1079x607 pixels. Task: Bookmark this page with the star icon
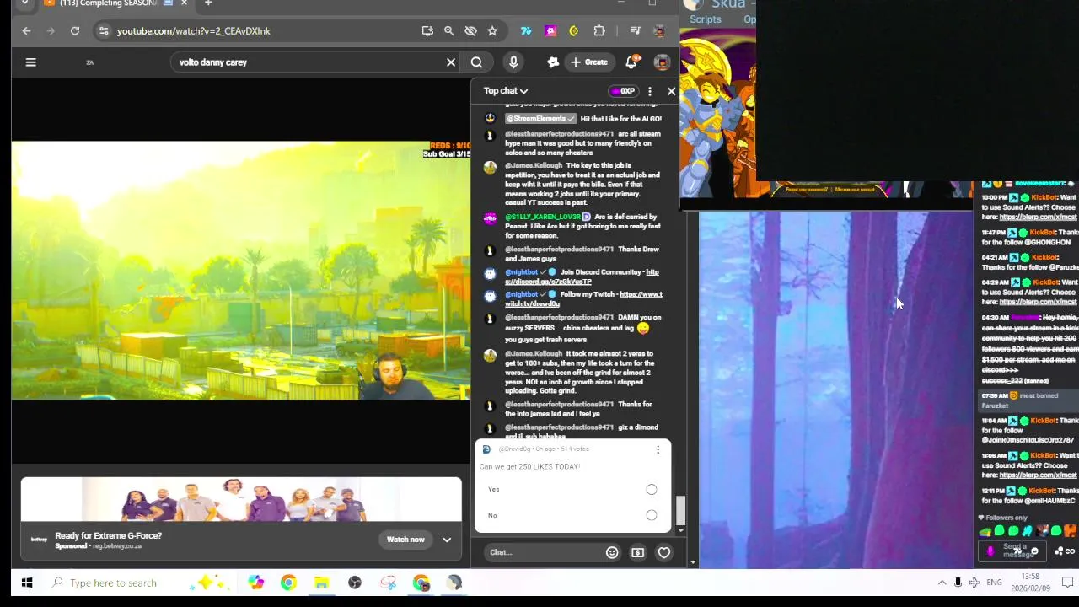492,31
